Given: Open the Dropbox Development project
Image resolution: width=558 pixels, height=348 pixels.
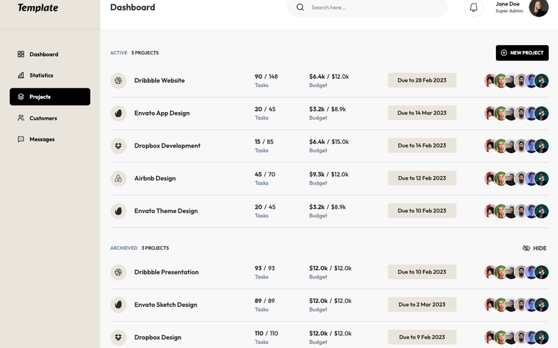Looking at the screenshot, I should 167,146.
